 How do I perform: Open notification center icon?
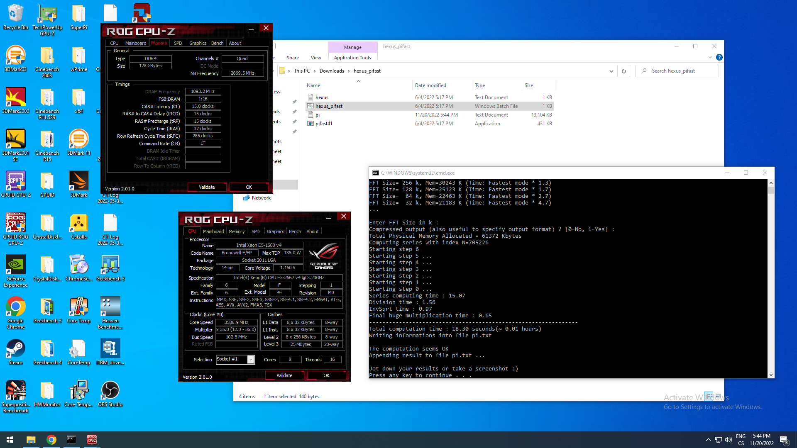[x=784, y=440]
